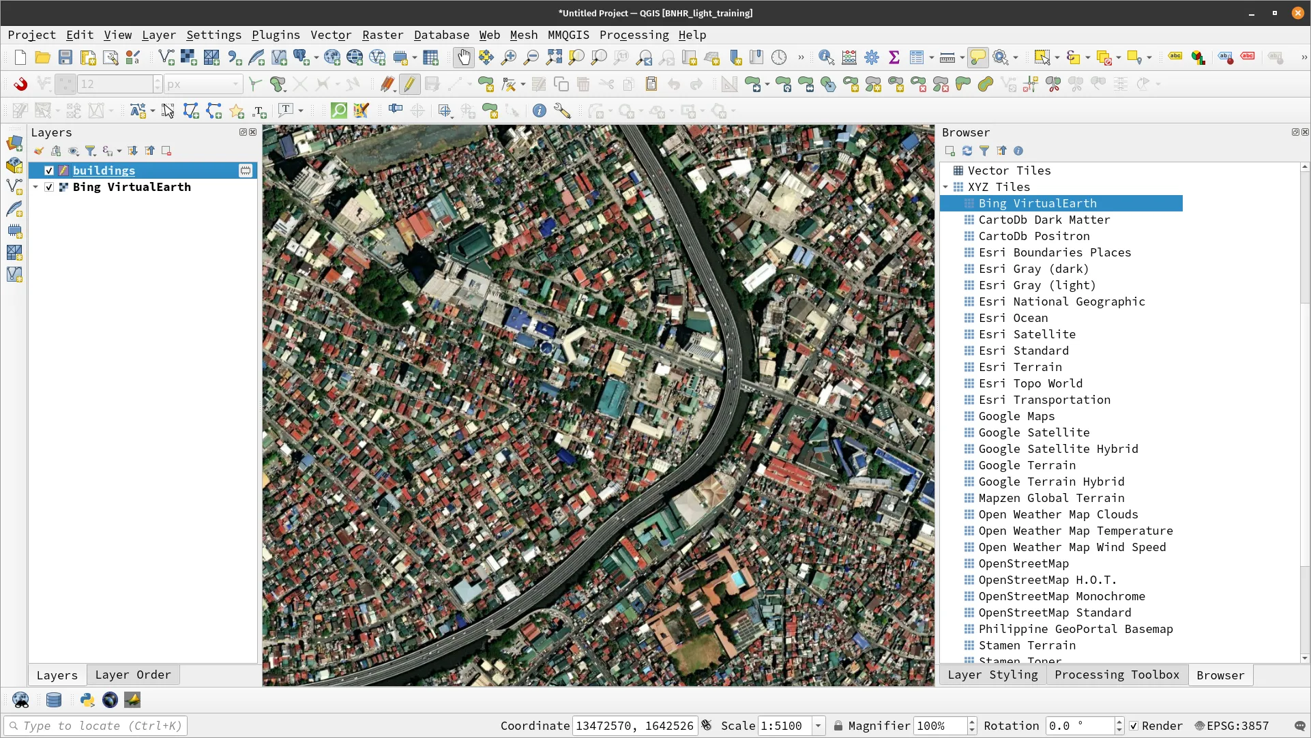This screenshot has width=1311, height=738.
Task: Refresh the Browser panel
Action: coord(967,151)
